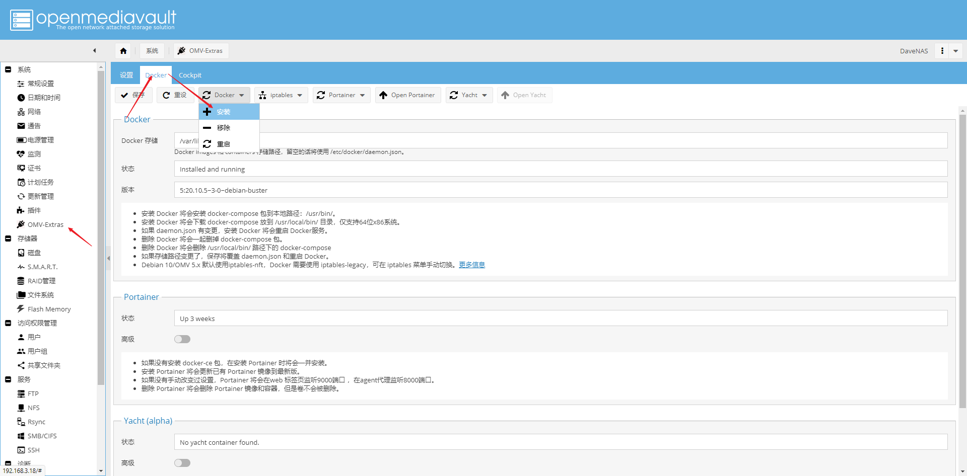This screenshot has width=967, height=476.
Task: Click the main content vertical scrollbar
Action: click(x=962, y=262)
